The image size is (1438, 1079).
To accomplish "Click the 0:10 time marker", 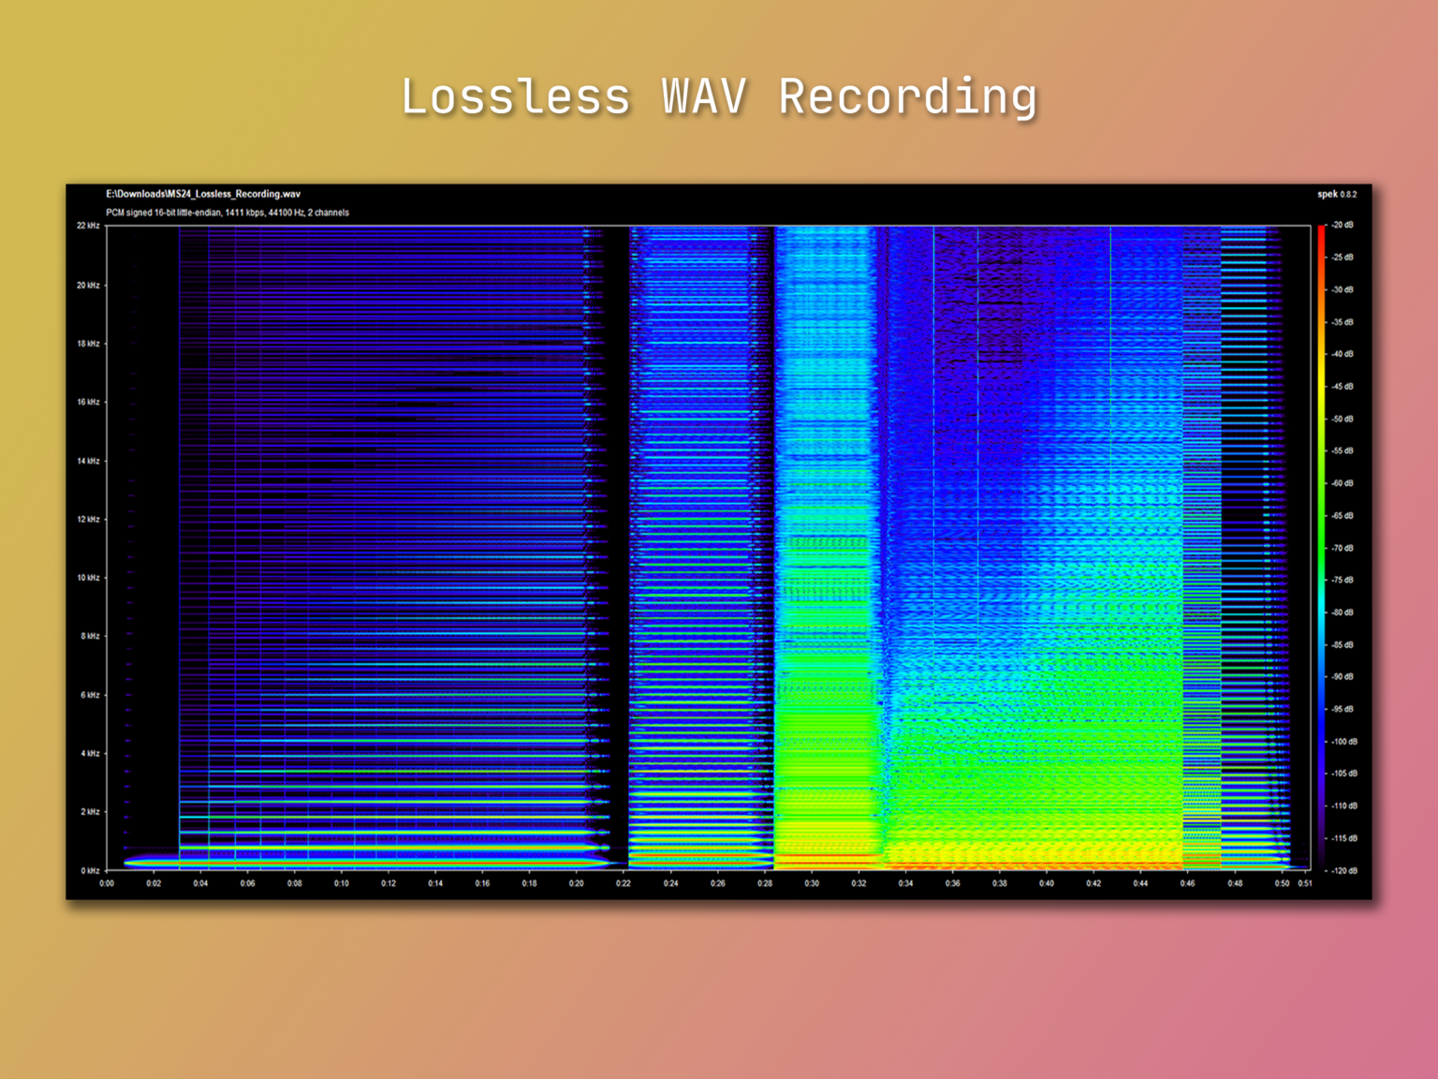I will click(x=342, y=883).
